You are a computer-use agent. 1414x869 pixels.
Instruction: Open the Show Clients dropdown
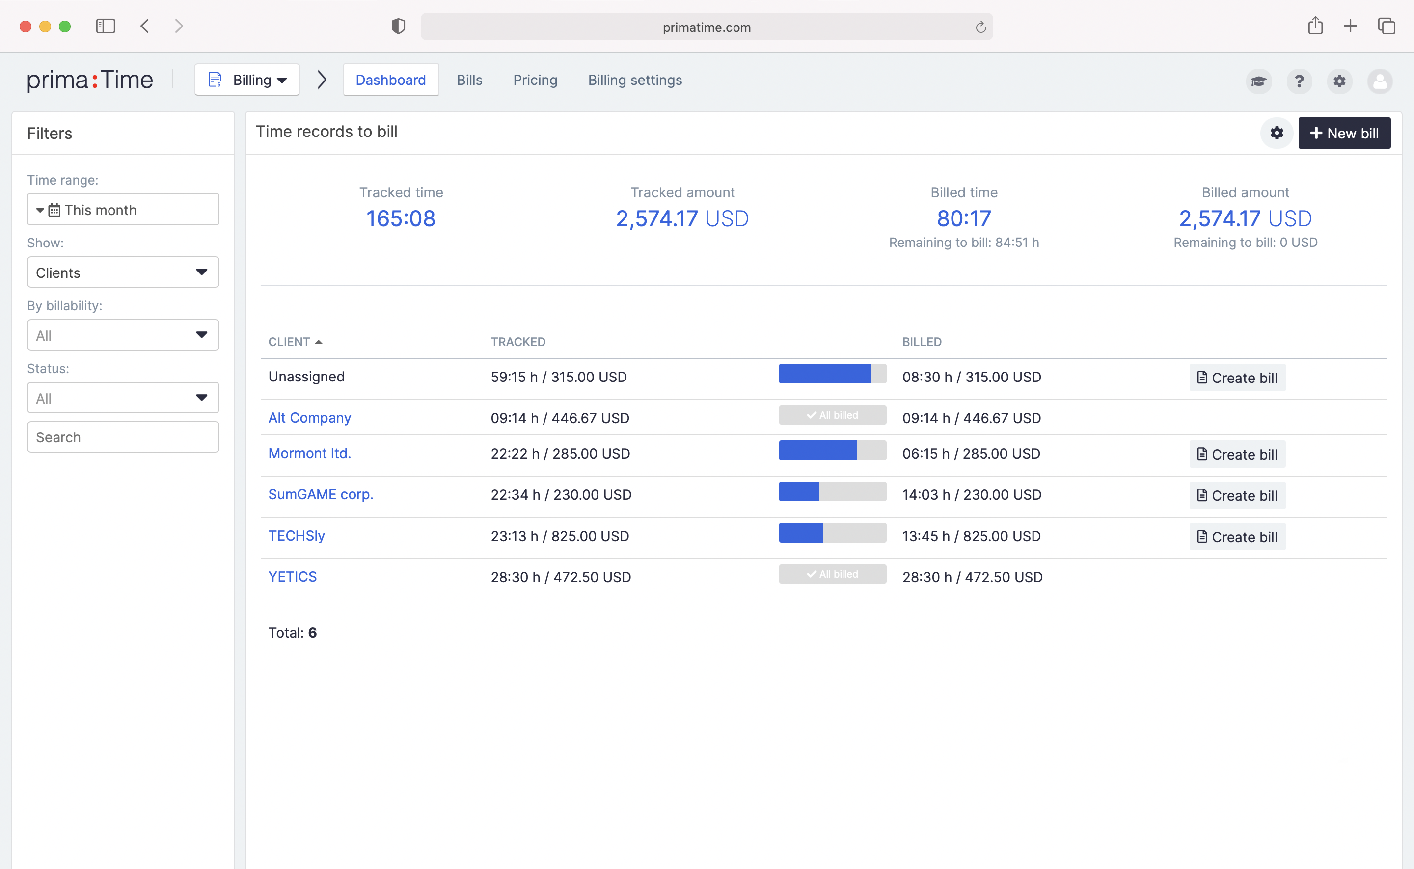click(x=123, y=272)
